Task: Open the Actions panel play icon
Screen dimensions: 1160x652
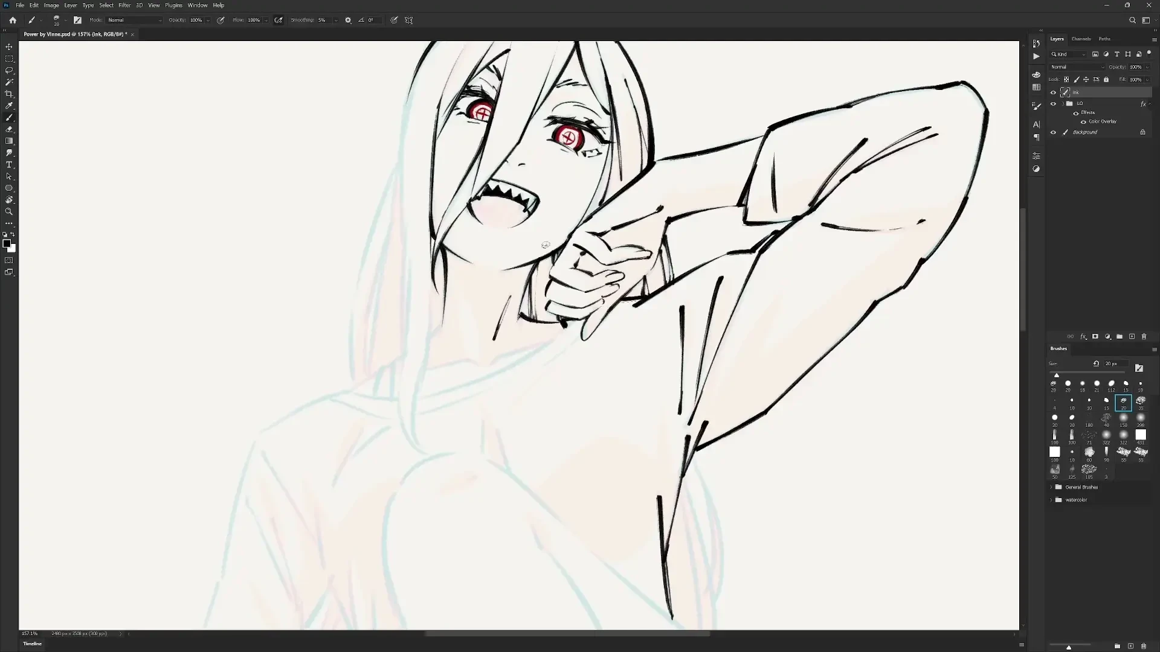Action: pyautogui.click(x=1036, y=56)
